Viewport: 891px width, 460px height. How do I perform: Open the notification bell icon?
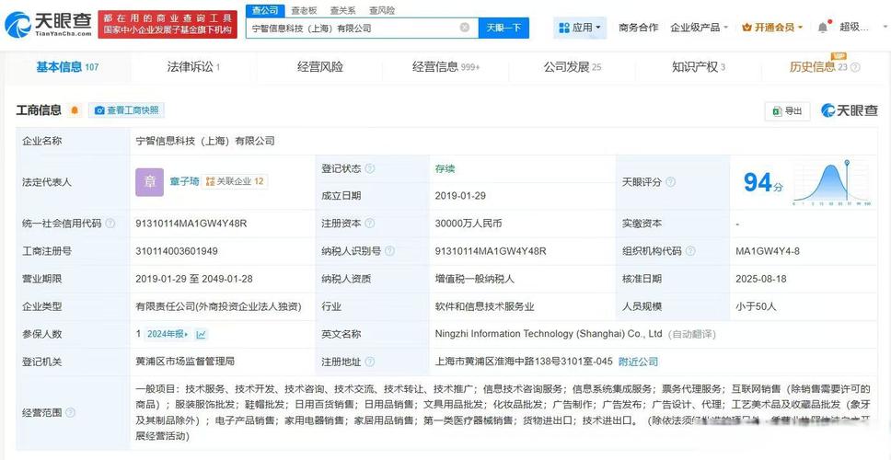823,28
